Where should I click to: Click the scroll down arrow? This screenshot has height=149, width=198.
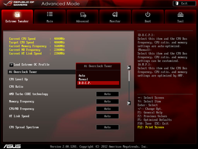pyautogui.click(x=129, y=103)
